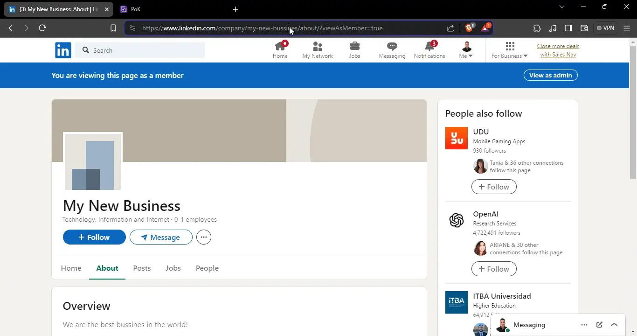Click the company logo thumbnail
The width and height of the screenshot is (637, 336).
point(93,162)
